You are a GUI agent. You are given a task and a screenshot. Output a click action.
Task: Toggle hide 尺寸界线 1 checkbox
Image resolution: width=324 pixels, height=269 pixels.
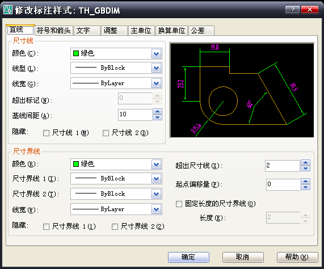[46, 226]
